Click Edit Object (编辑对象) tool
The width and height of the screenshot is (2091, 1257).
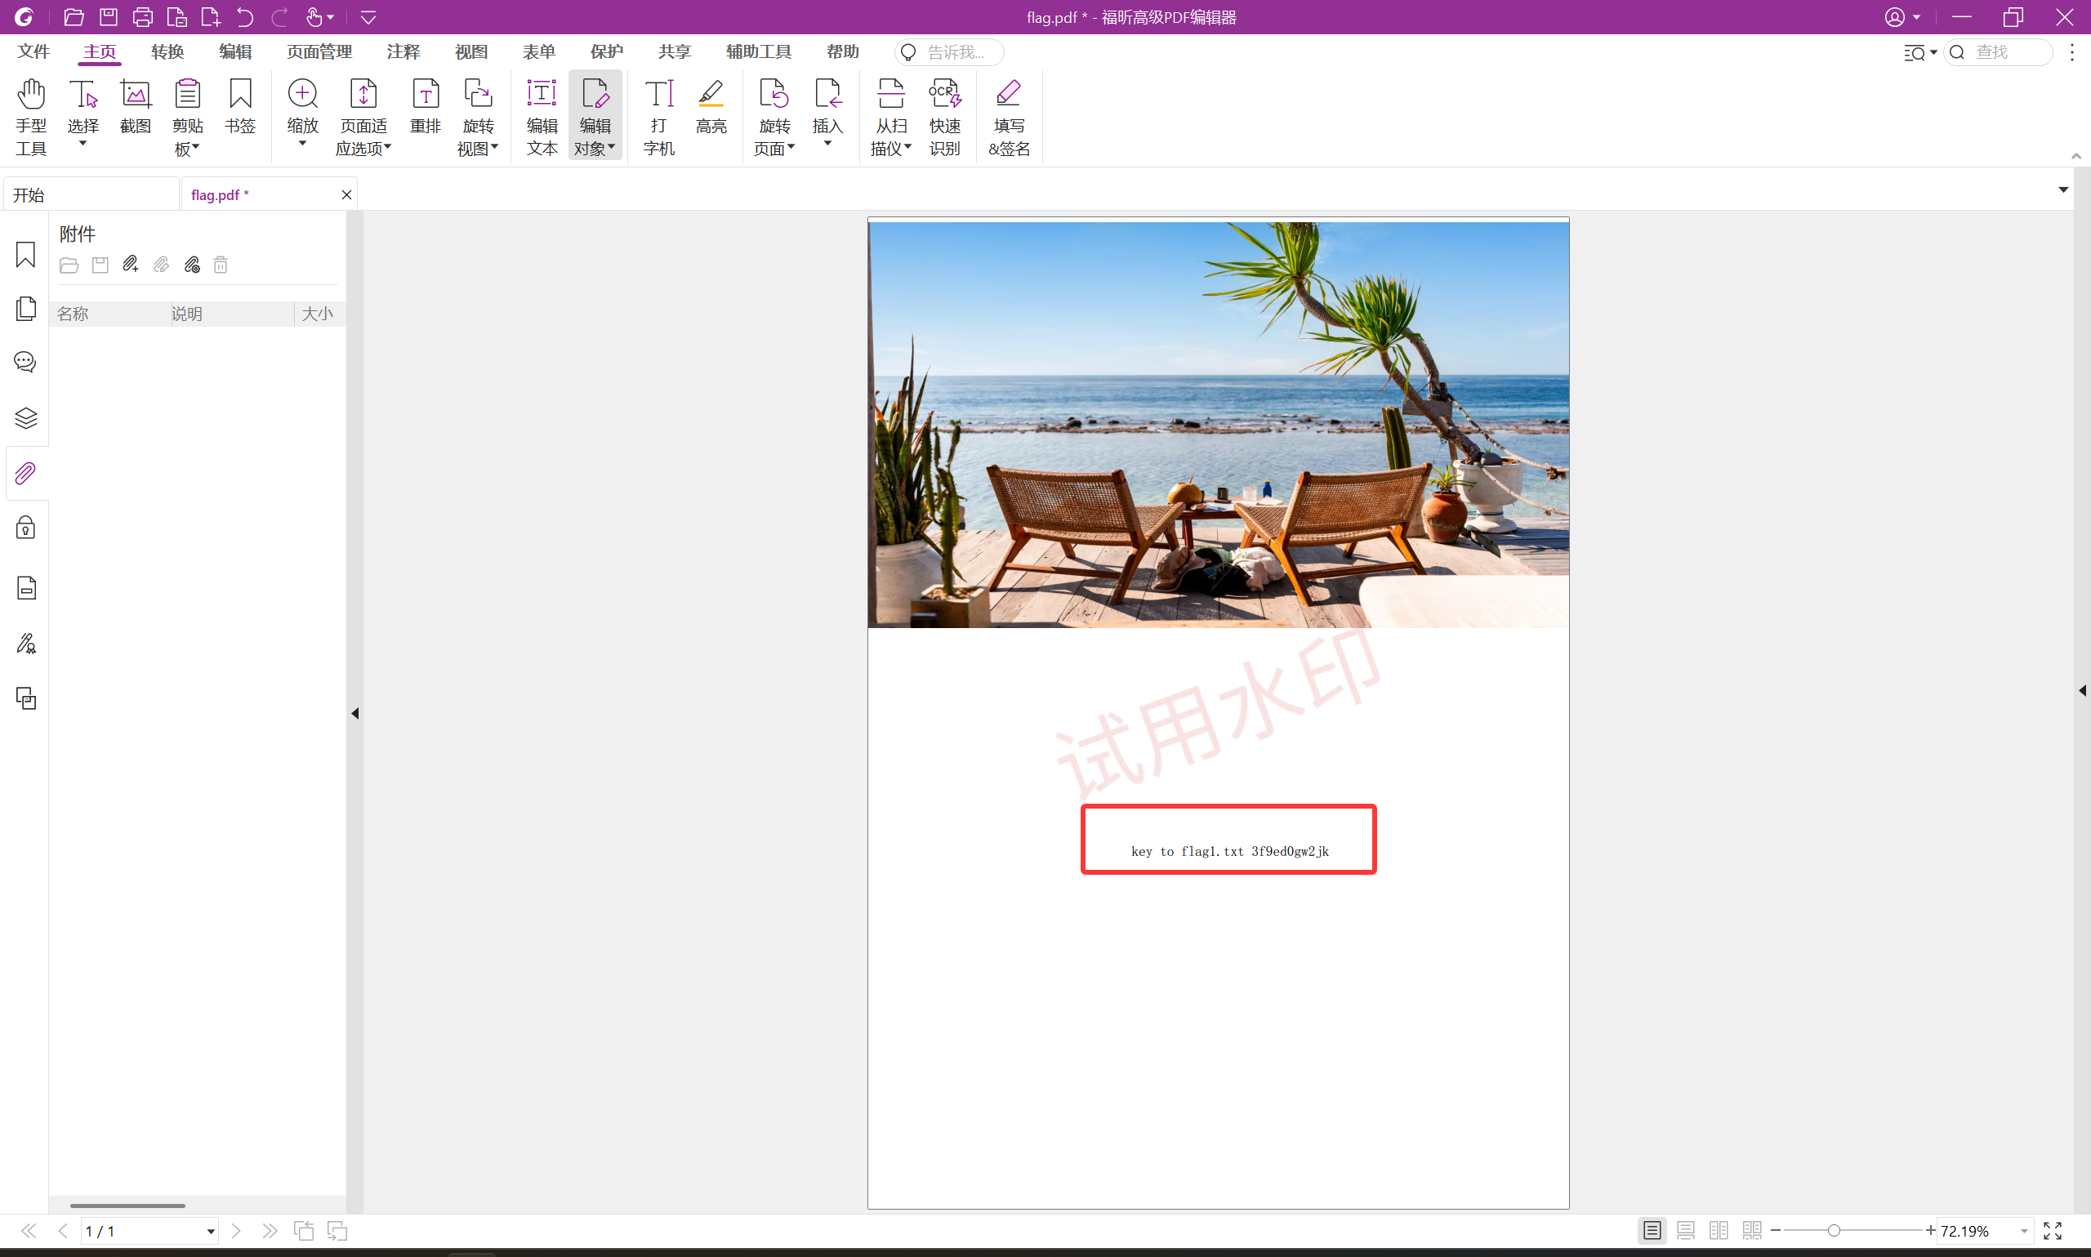click(x=595, y=117)
